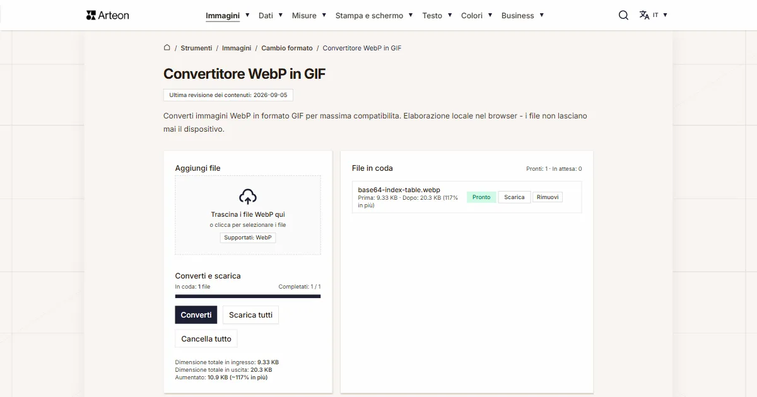This screenshot has width=757, height=397.
Task: Expand the Dati menu arrow
Action: click(281, 14)
